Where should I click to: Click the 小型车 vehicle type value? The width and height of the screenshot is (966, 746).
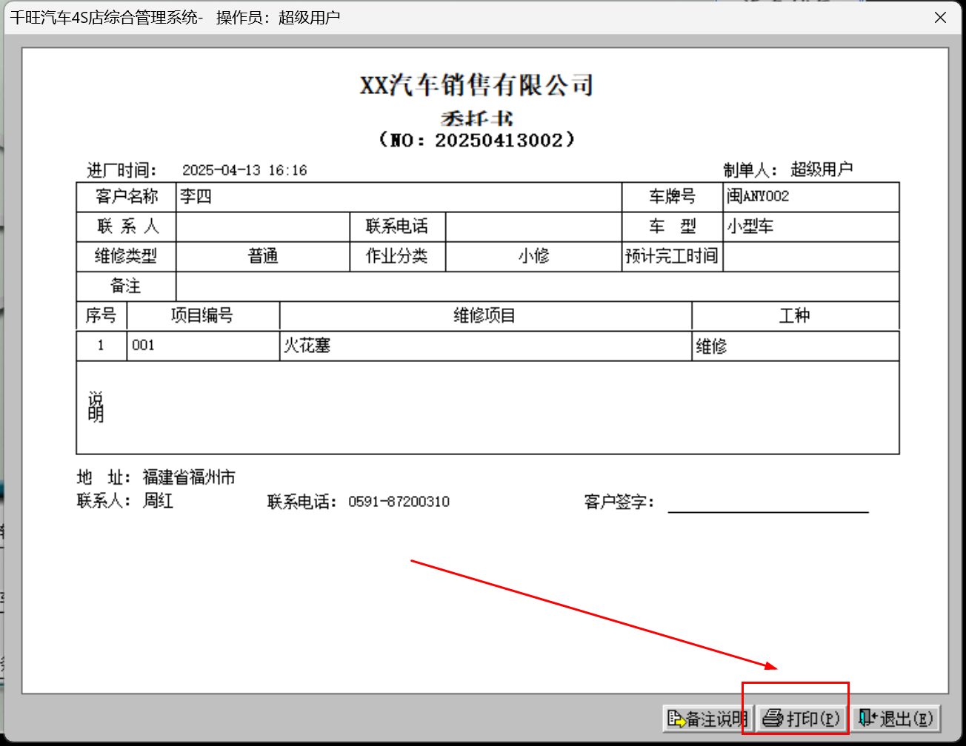(x=750, y=226)
